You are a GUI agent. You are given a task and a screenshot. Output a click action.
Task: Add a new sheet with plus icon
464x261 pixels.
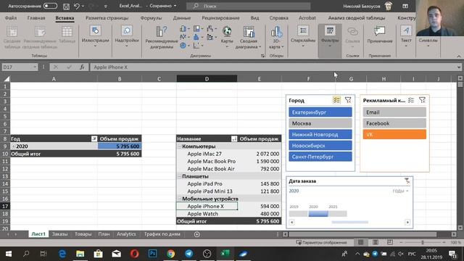196,234
